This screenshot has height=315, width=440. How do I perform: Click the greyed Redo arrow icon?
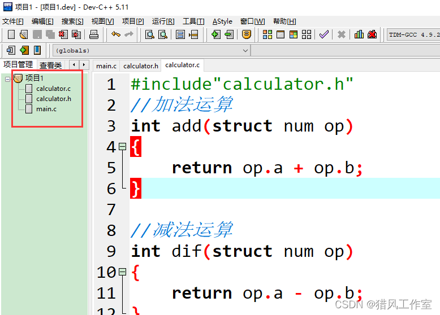pos(129,34)
